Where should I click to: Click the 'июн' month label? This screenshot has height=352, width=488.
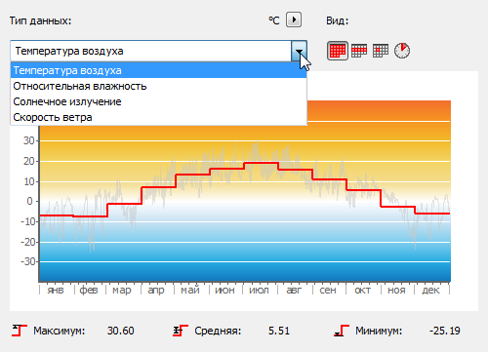(x=224, y=290)
